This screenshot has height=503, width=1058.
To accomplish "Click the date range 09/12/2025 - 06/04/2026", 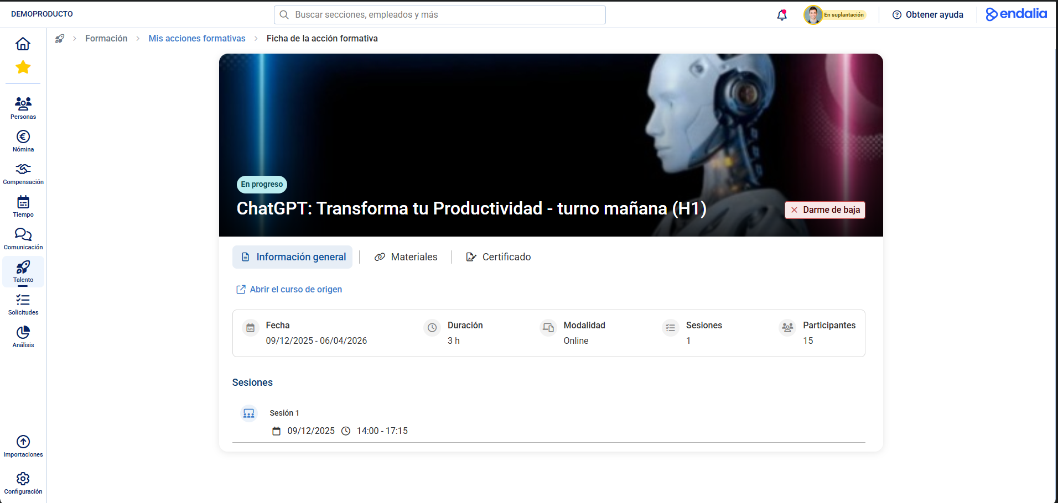I will coord(317,341).
